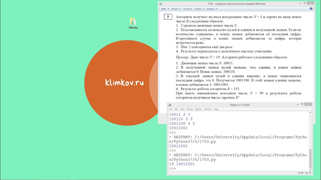
Task: Click Эл. почта in Photo Viewer toolbar
Action: [x=187, y=9]
